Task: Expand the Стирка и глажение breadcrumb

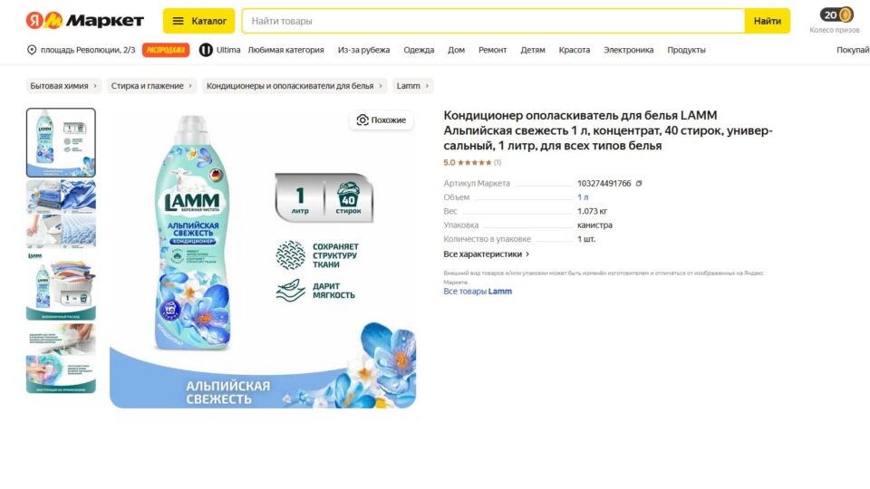Action: (151, 86)
